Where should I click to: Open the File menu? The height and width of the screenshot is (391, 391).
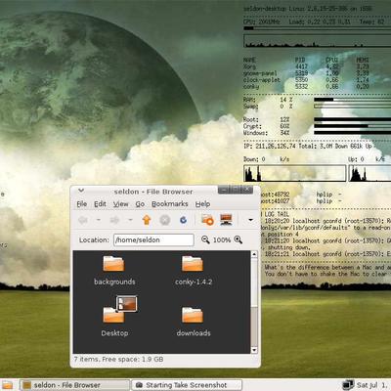[x=81, y=204]
